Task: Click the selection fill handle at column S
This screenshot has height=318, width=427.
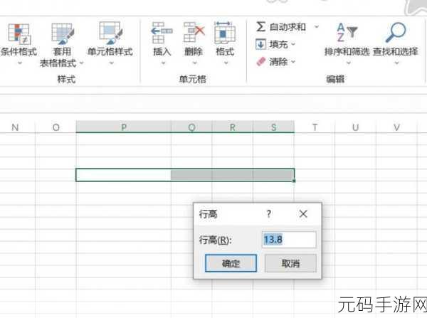Action: coord(294,181)
